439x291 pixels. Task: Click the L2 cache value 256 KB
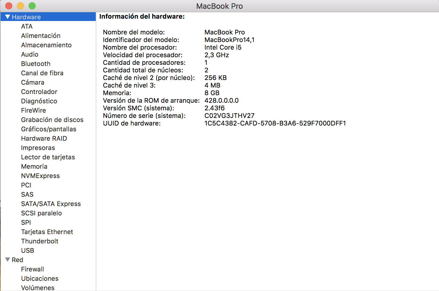[x=216, y=78]
